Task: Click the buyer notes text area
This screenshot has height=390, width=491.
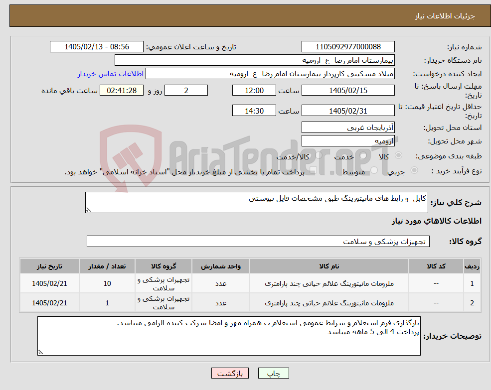Action: click(229, 336)
